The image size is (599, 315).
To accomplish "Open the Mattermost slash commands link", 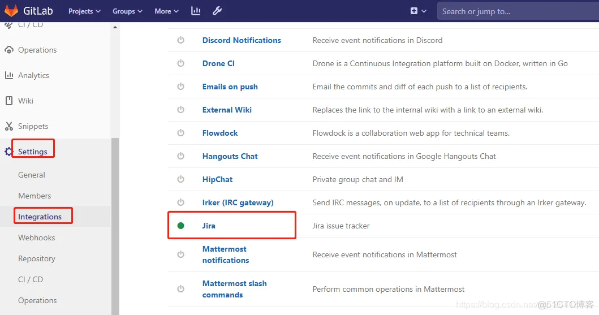I will 235,289.
